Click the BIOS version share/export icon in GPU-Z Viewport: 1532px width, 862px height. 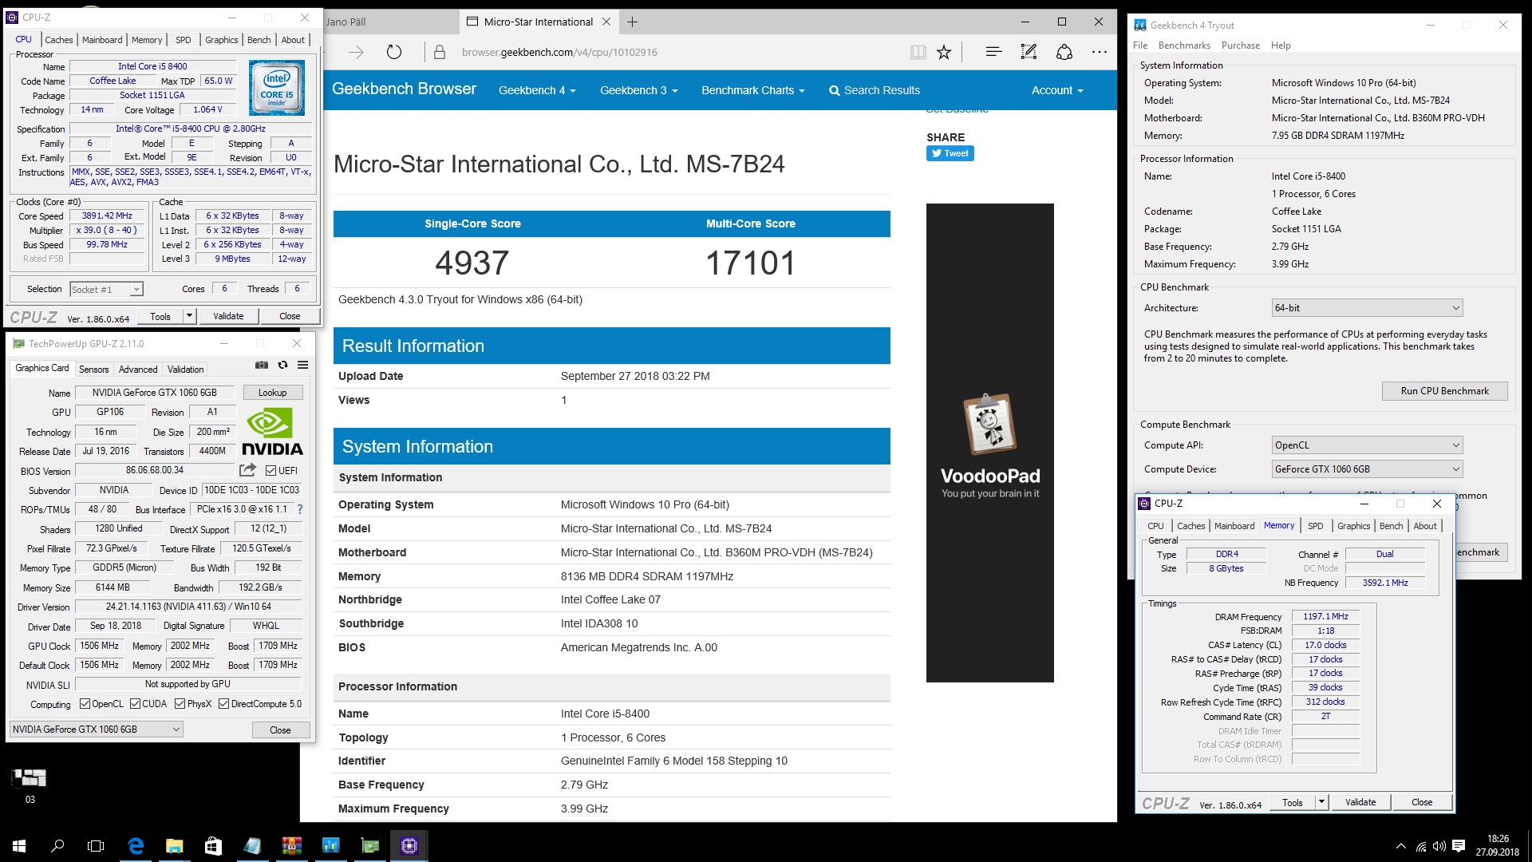248,470
